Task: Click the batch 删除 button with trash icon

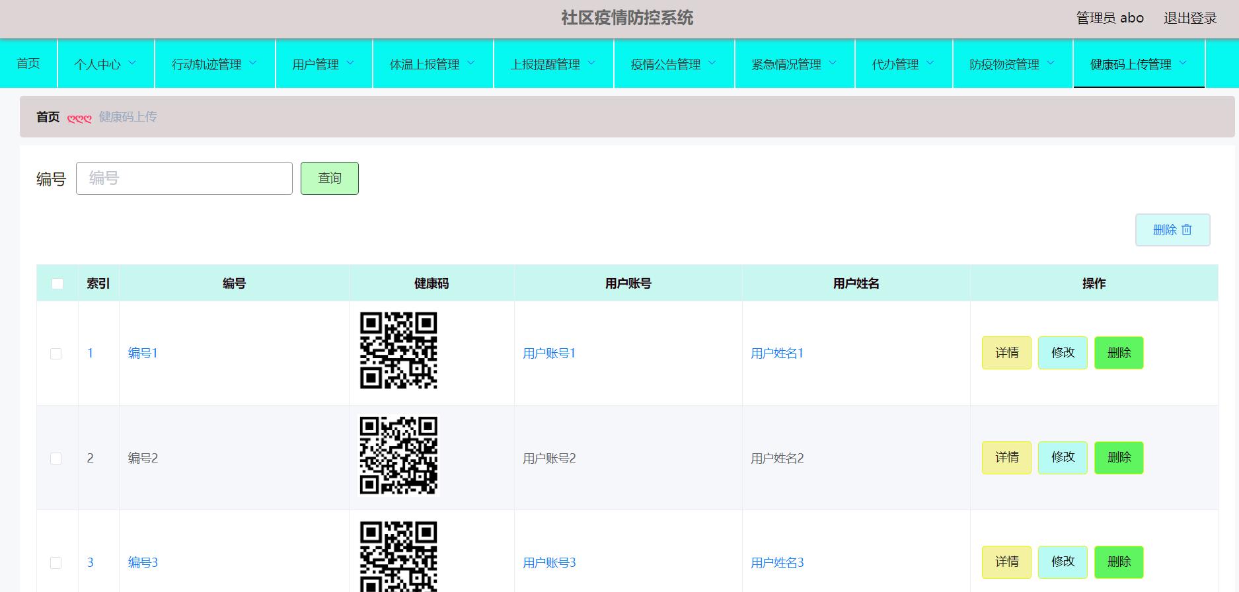Action: [x=1173, y=230]
